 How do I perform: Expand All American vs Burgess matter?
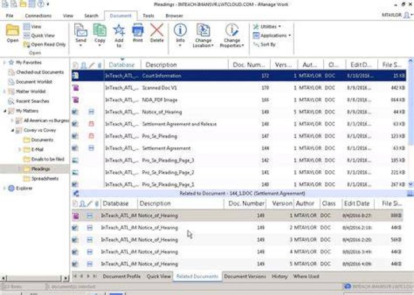point(12,120)
